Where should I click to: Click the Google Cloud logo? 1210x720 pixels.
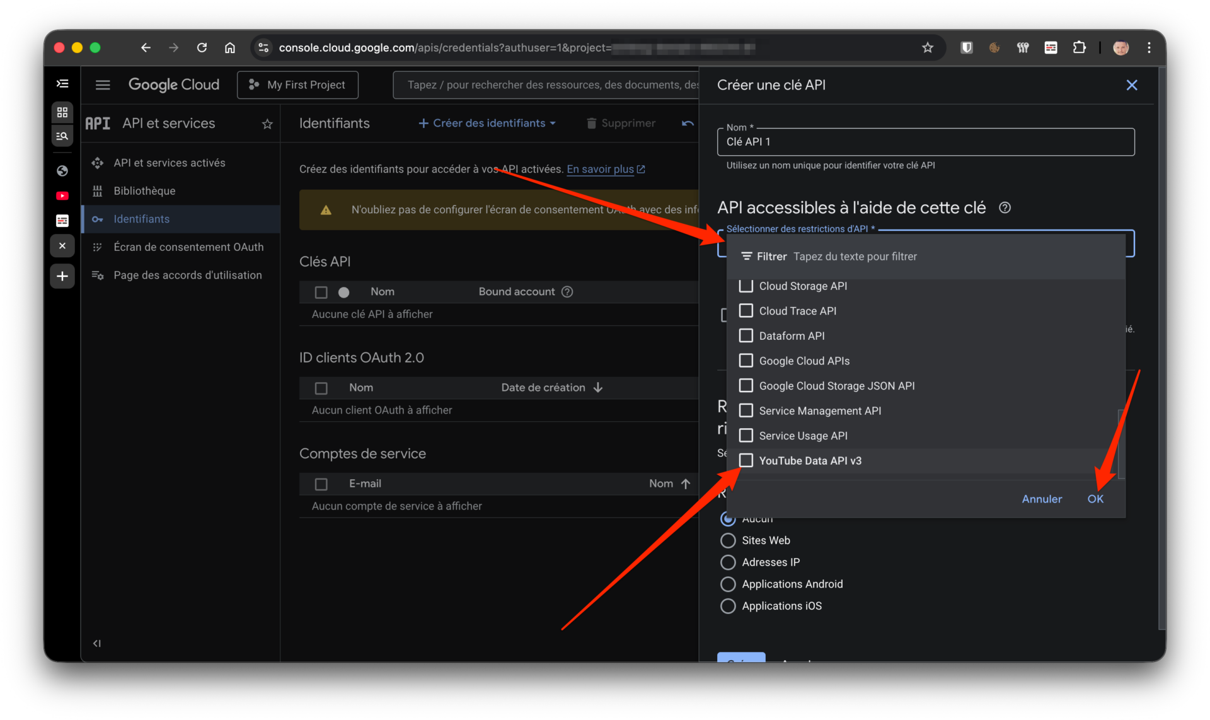click(x=174, y=85)
